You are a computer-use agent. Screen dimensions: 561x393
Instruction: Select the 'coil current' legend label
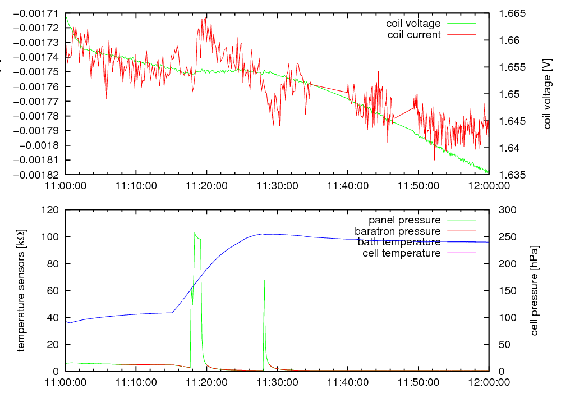[414, 35]
